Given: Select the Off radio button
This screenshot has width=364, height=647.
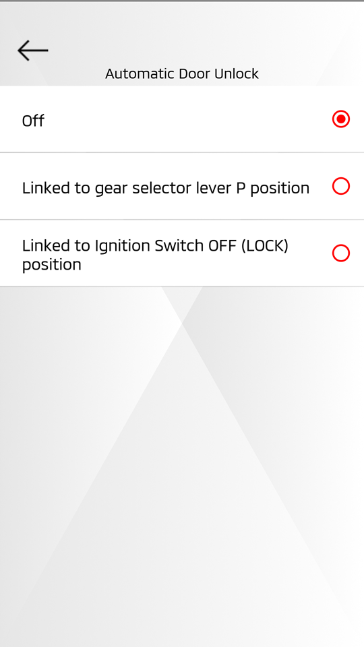Looking at the screenshot, I should [x=341, y=119].
